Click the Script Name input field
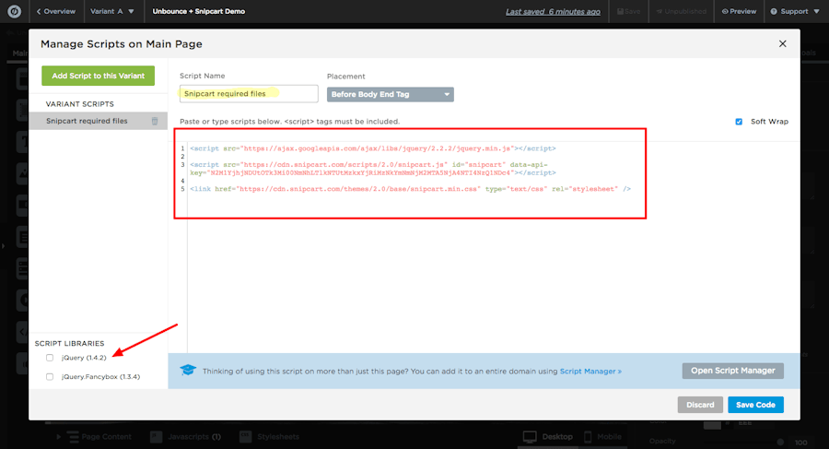 tap(249, 94)
